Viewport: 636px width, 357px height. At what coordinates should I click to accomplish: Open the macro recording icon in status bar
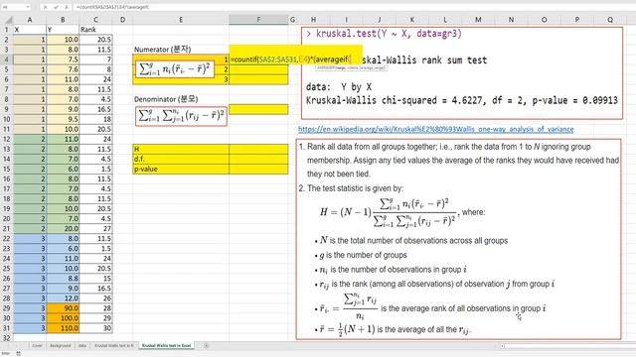pyautogui.click(x=18, y=353)
